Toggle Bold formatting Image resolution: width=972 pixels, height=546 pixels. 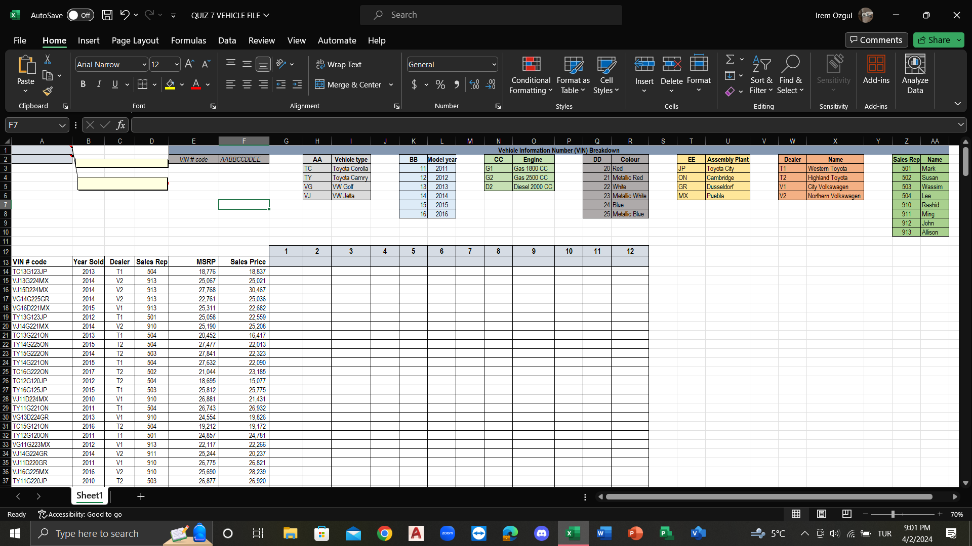coord(83,84)
